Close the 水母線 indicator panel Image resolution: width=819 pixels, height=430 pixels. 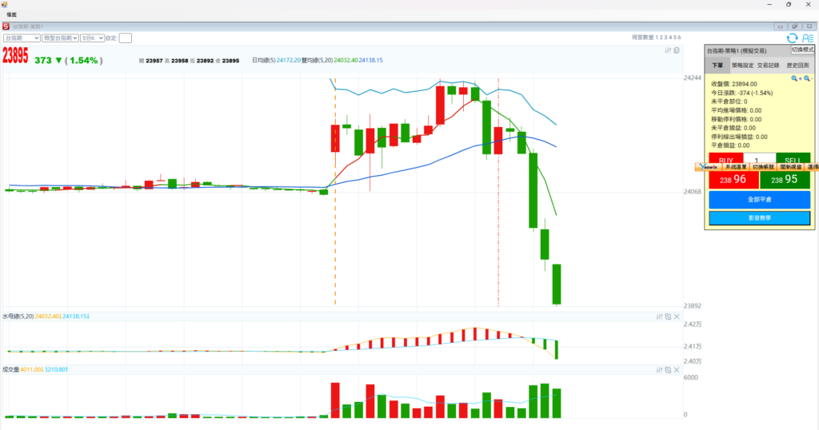pos(677,317)
